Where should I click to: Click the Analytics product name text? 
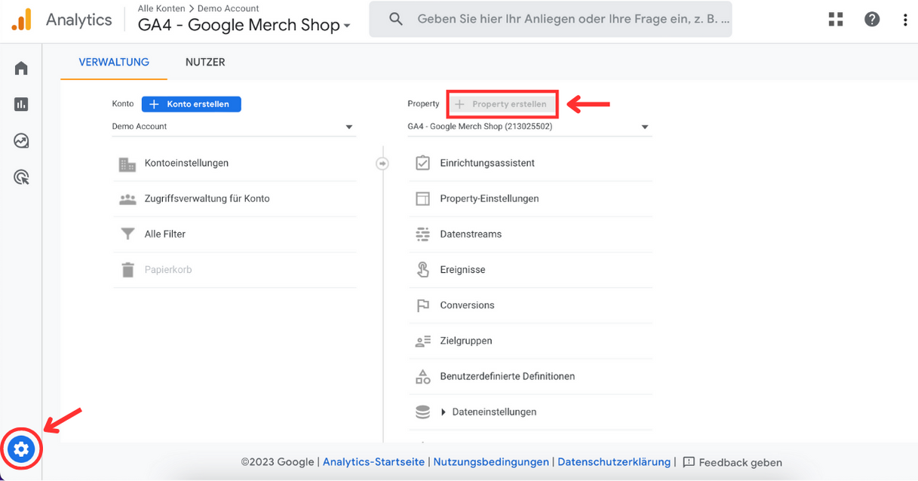[78, 20]
